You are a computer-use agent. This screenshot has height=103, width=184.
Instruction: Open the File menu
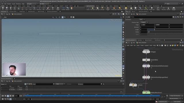(x=2, y=4)
